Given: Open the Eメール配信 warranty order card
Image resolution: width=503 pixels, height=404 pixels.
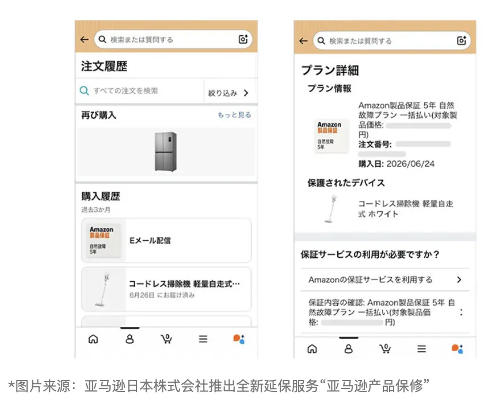Looking at the screenshot, I should click(166, 241).
